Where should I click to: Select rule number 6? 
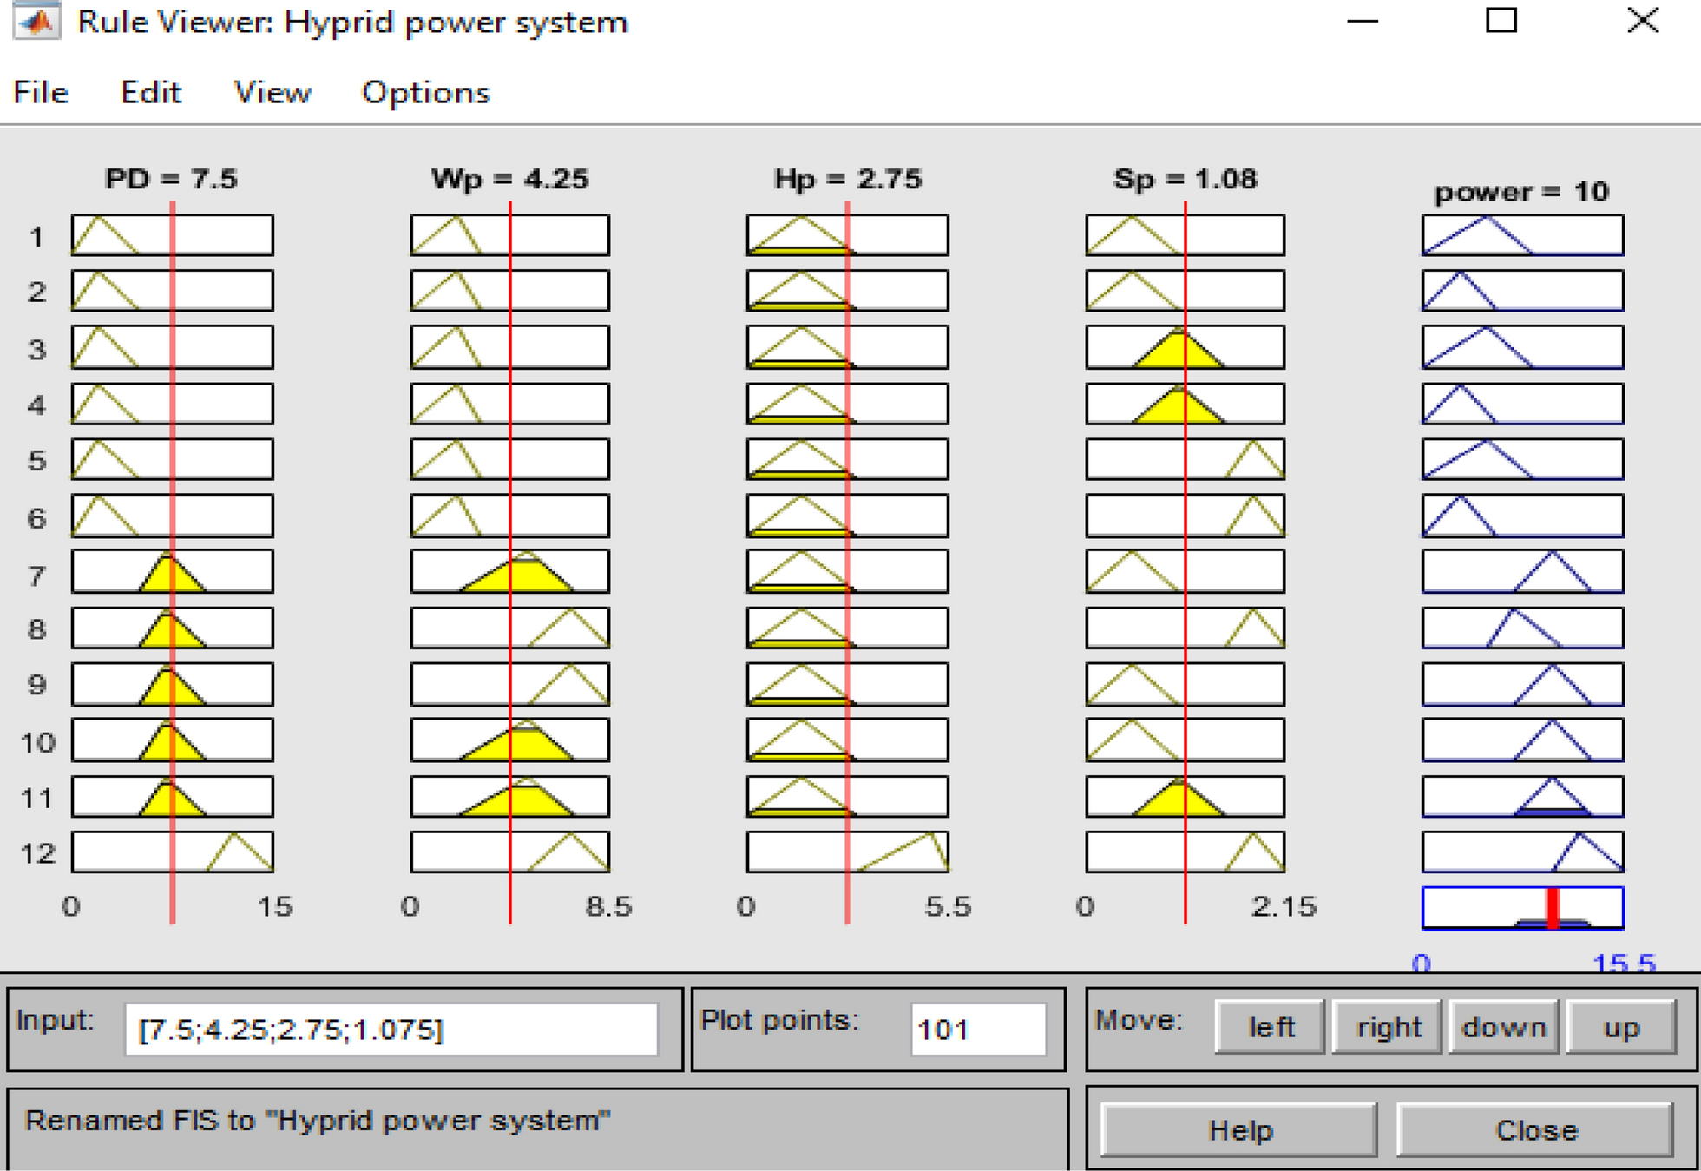36,517
